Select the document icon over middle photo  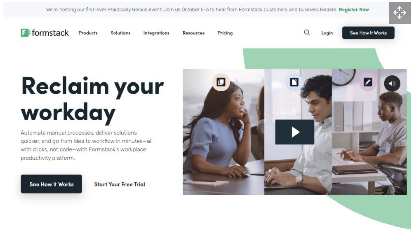(294, 82)
